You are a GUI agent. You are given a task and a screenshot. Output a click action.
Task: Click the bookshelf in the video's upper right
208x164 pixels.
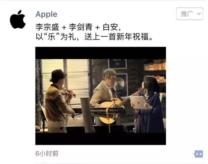coord(155,71)
